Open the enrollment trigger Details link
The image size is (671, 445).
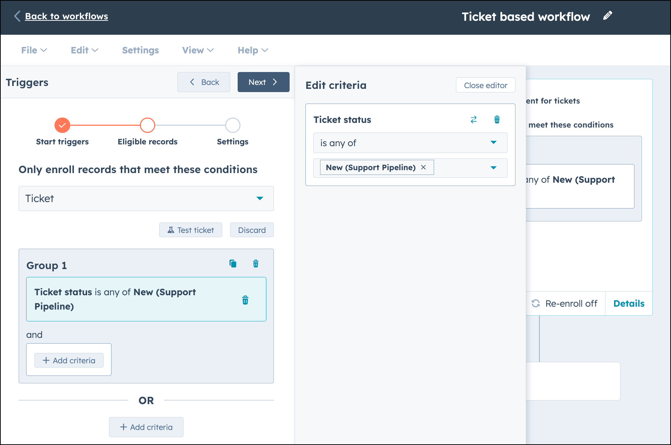[629, 303]
